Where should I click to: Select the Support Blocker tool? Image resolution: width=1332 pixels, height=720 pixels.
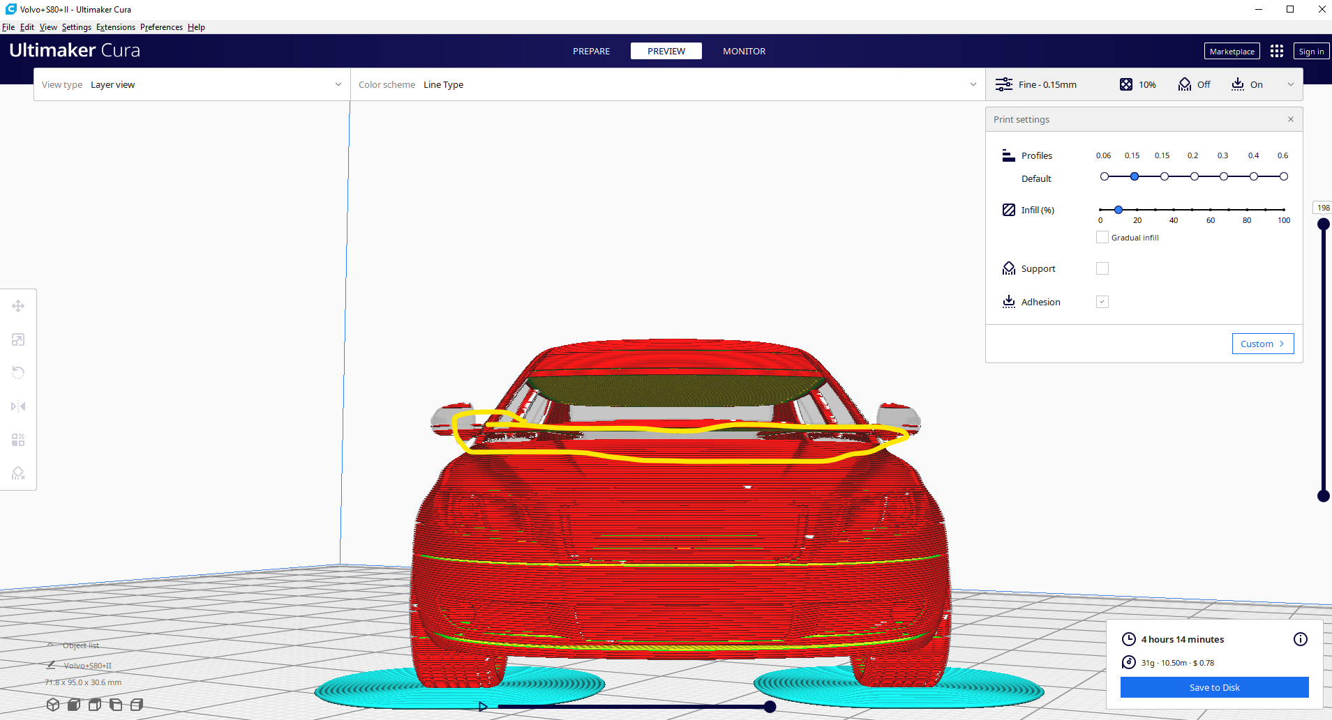pos(18,473)
